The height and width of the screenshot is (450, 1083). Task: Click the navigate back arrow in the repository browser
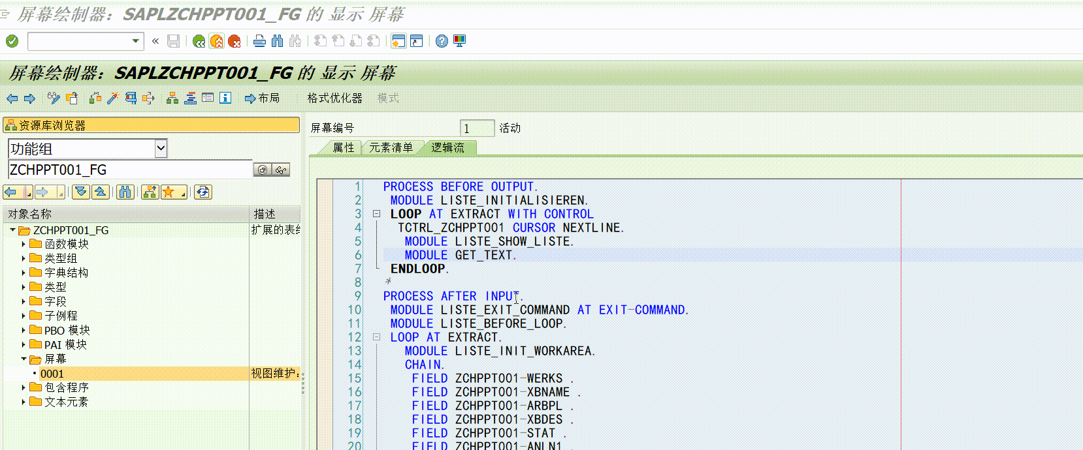point(10,192)
